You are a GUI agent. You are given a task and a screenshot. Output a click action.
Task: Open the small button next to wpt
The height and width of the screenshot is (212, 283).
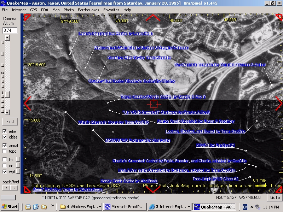click(x=18, y=171)
